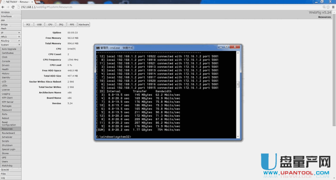This screenshot has height=180, width=336.
Task: Click the PCI button
Action: tap(28, 25)
